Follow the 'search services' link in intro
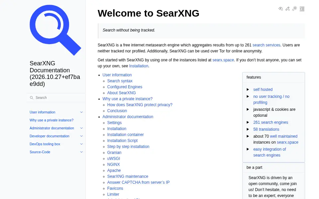The width and height of the screenshot is (319, 199). pyautogui.click(x=266, y=45)
